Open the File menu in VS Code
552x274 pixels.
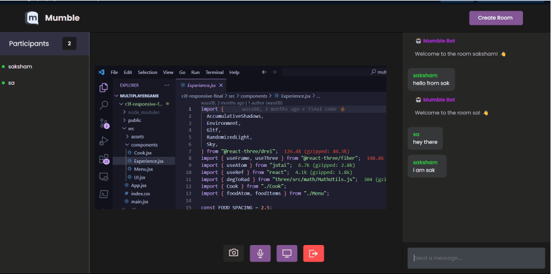click(114, 72)
